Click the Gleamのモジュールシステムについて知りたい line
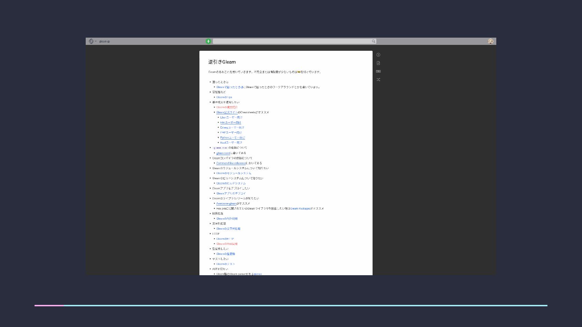 click(240, 168)
